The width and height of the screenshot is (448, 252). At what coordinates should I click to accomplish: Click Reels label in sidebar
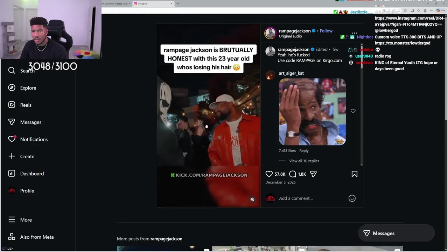pos(26,105)
